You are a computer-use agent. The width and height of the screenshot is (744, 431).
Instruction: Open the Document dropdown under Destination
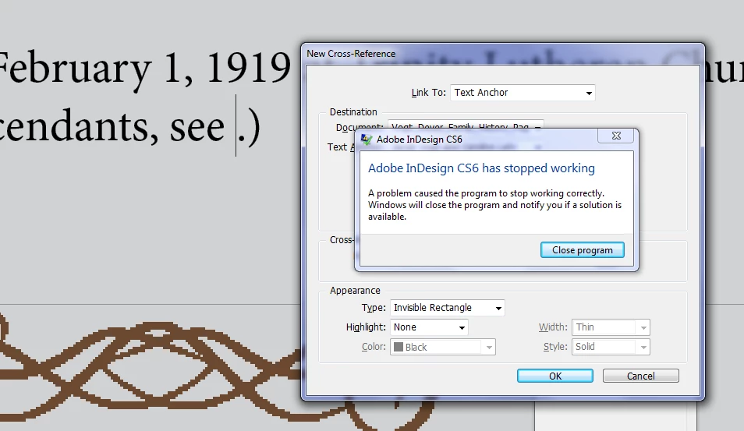(x=466, y=126)
